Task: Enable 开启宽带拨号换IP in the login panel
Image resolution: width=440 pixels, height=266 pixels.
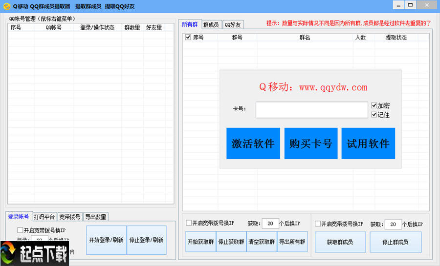Action: [20, 230]
